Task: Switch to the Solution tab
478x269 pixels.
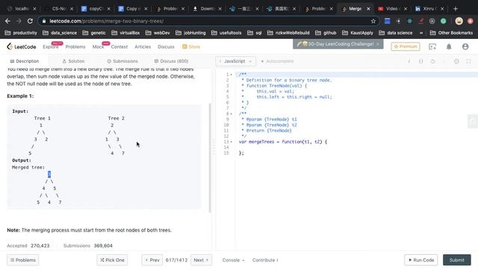Action: 73,61
